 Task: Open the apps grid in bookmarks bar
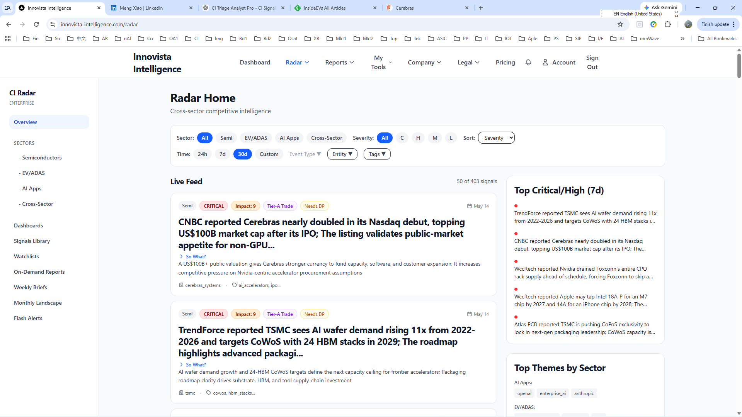click(8, 39)
